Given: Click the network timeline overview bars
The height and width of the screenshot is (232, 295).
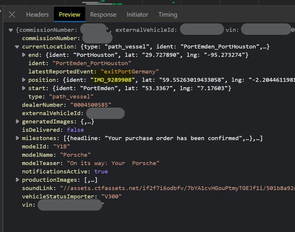Looking at the screenshot, I should click(102, 2).
